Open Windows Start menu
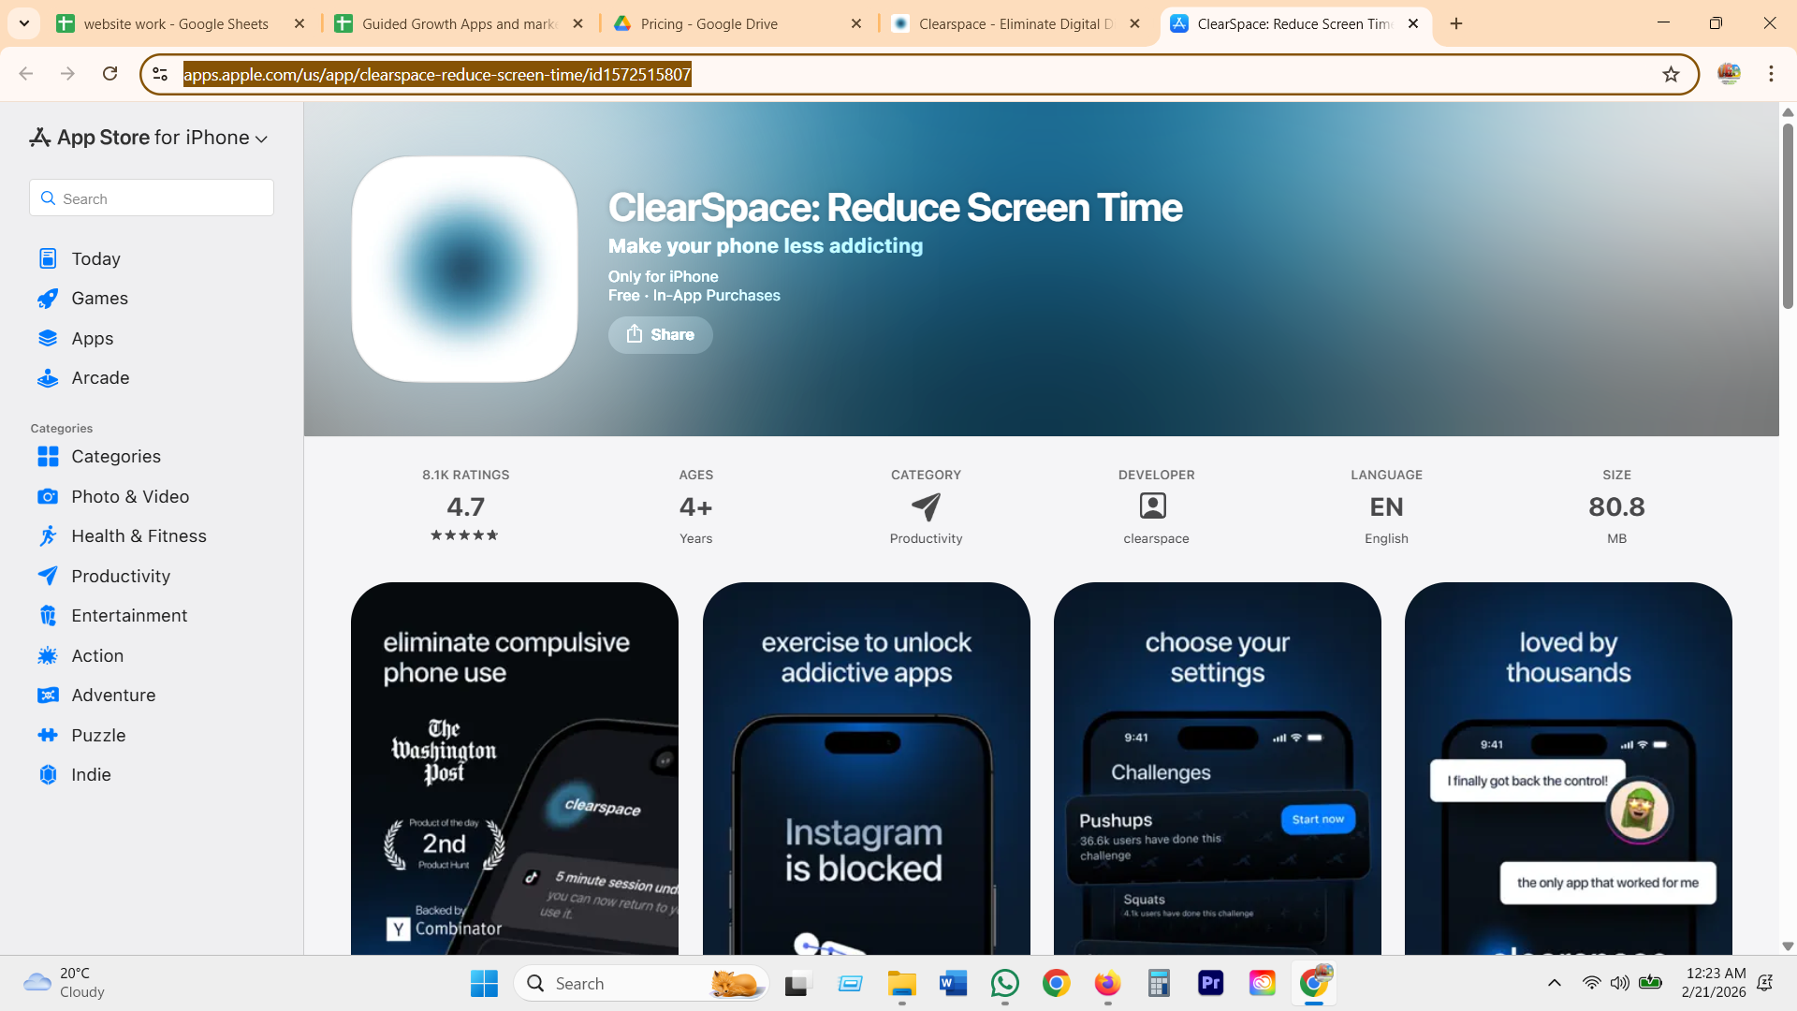The image size is (1797, 1011). [x=484, y=984]
